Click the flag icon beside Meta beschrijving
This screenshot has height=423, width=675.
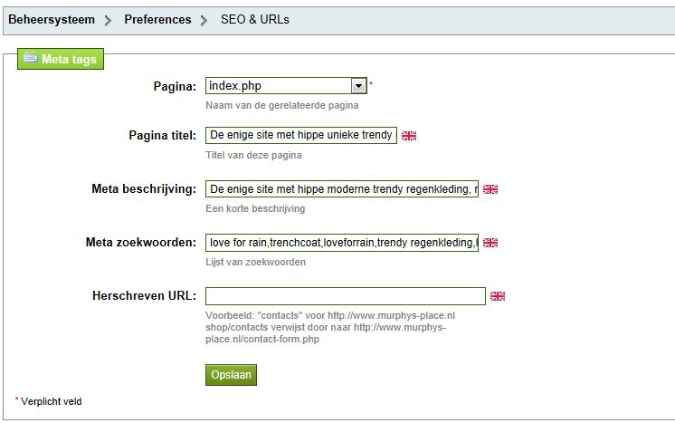coord(490,189)
